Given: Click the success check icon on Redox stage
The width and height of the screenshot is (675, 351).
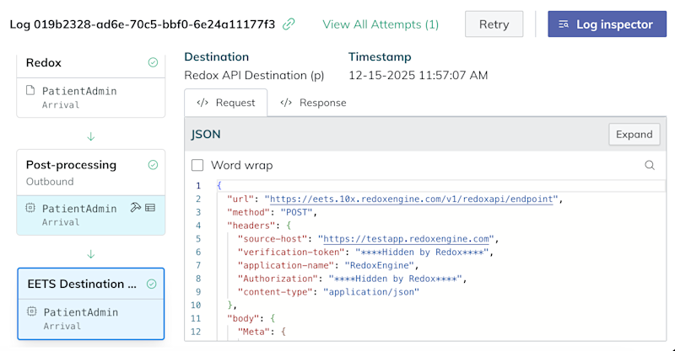Looking at the screenshot, I should (x=153, y=63).
